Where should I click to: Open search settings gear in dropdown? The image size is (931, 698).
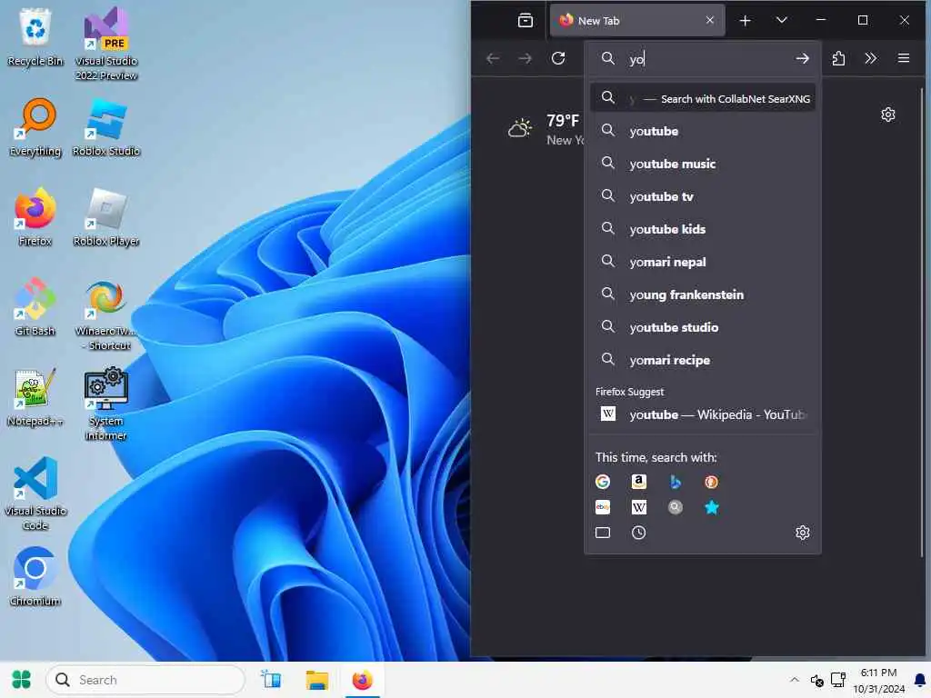click(x=802, y=533)
